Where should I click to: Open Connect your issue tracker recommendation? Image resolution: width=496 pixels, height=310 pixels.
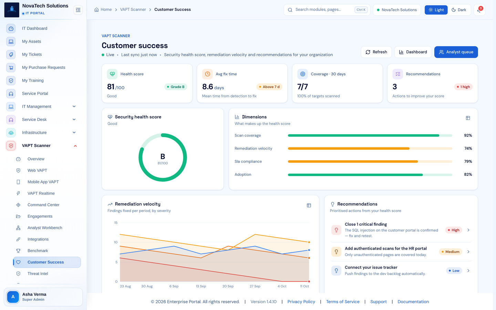pos(401,270)
